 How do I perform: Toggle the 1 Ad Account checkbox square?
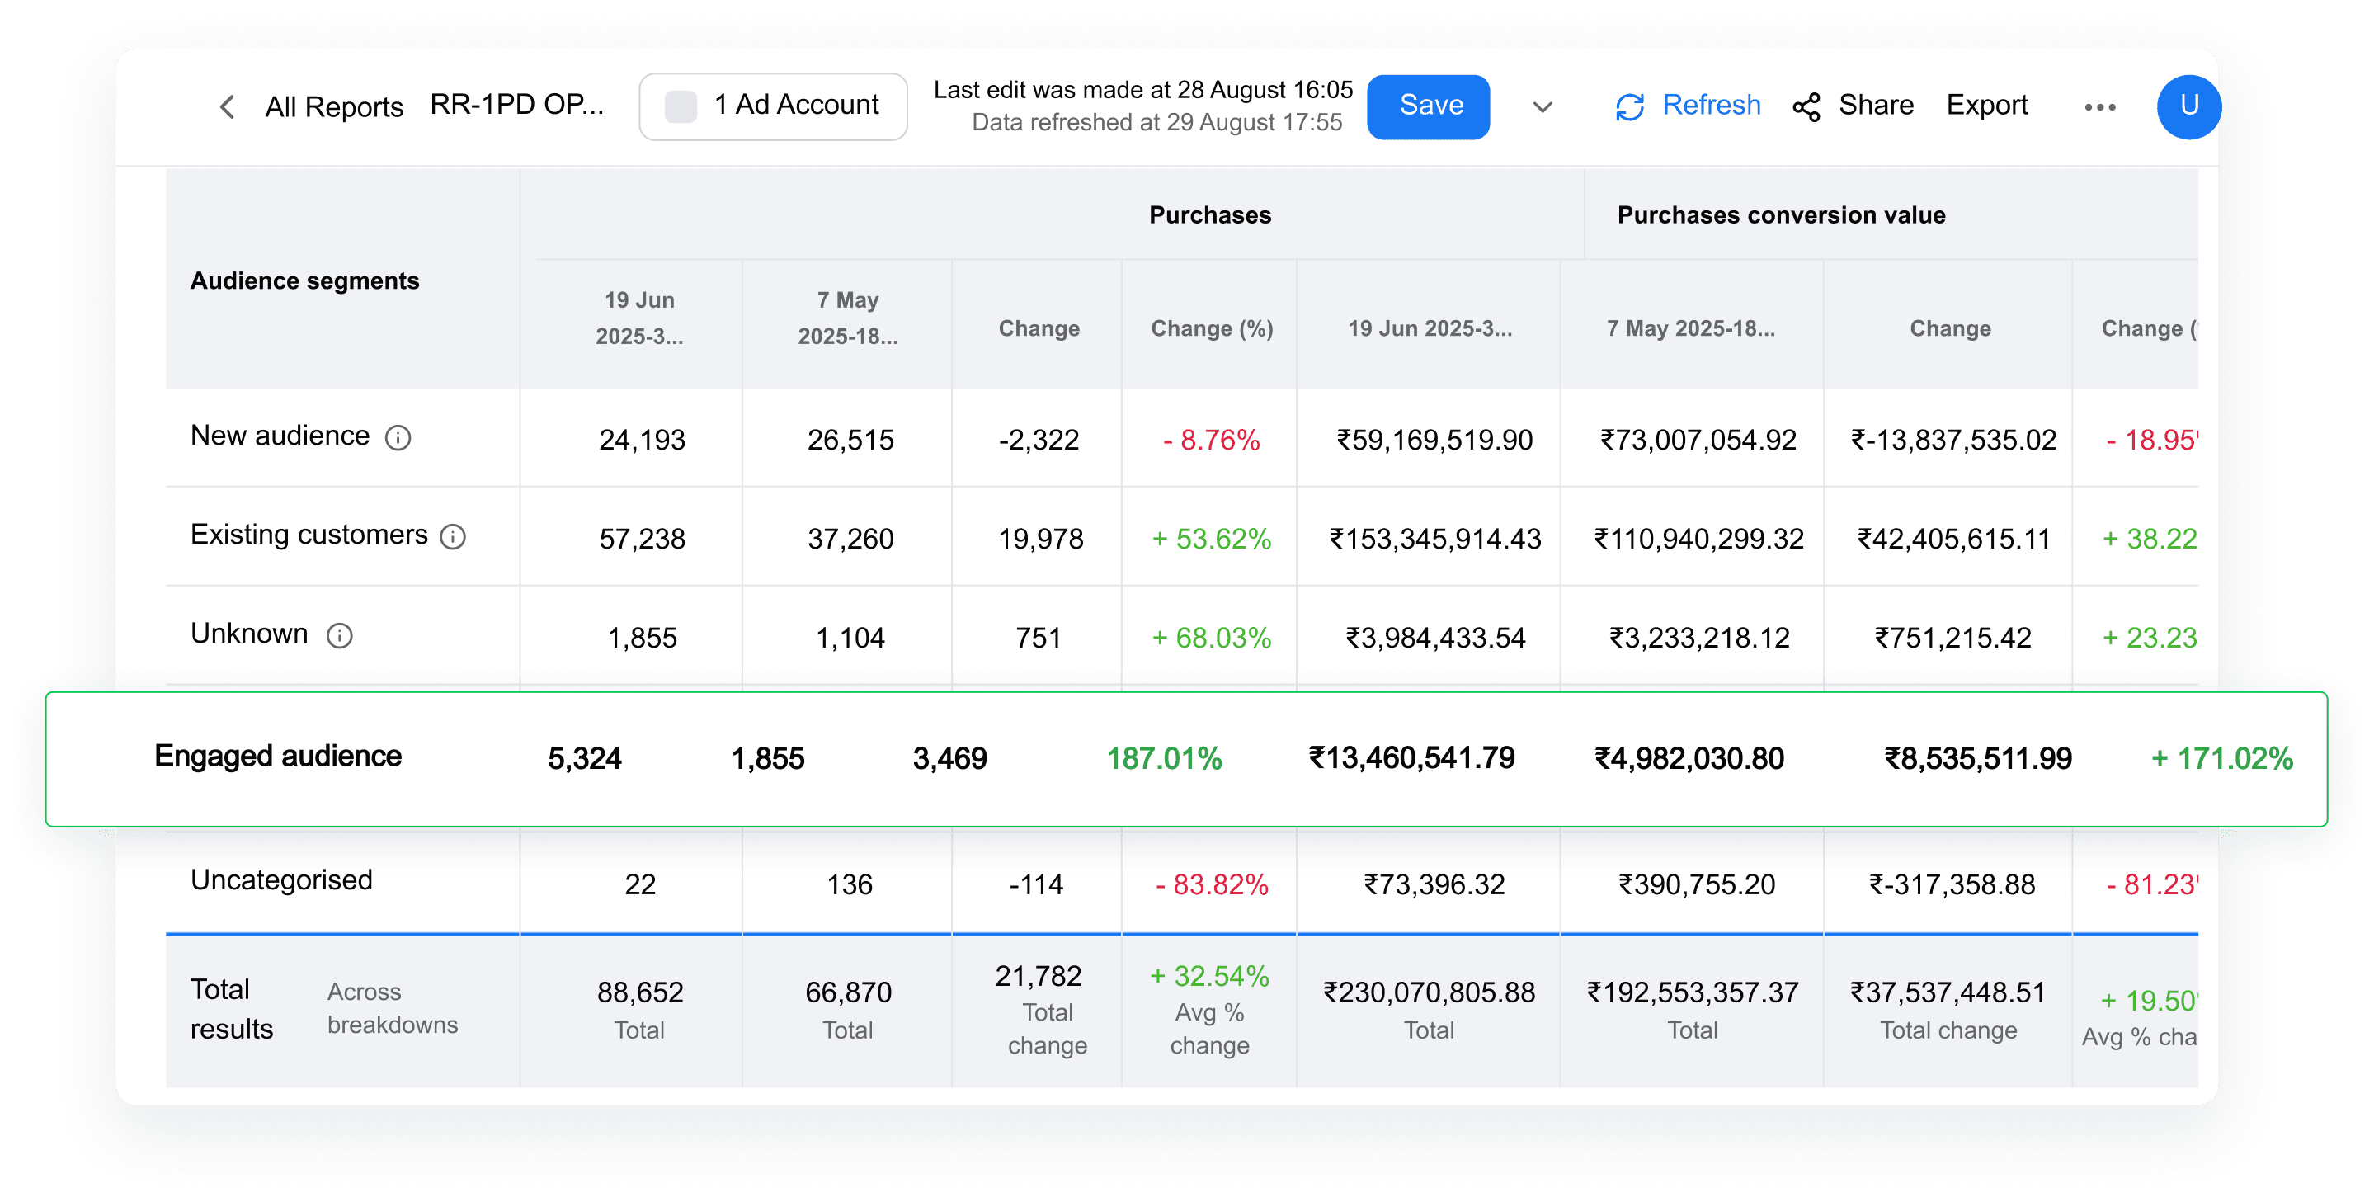[x=681, y=107]
